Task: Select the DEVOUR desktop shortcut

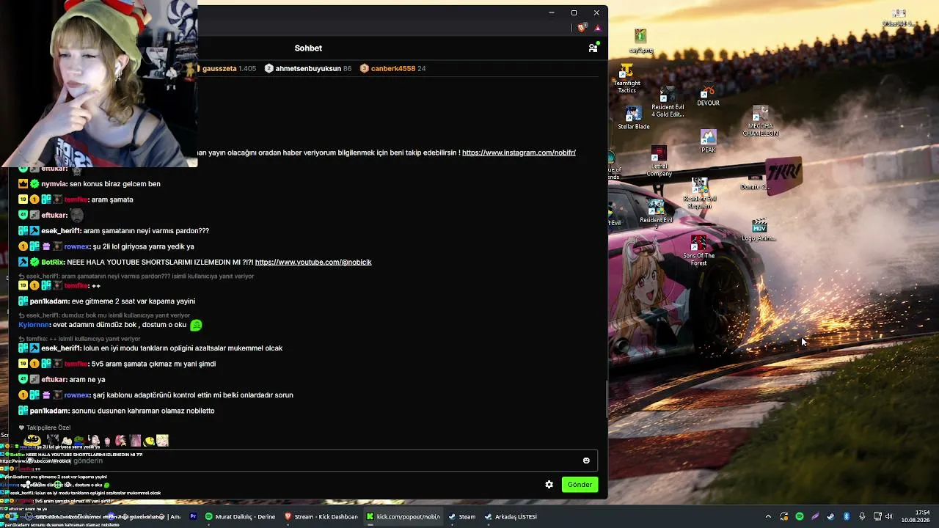Action: coord(708,96)
